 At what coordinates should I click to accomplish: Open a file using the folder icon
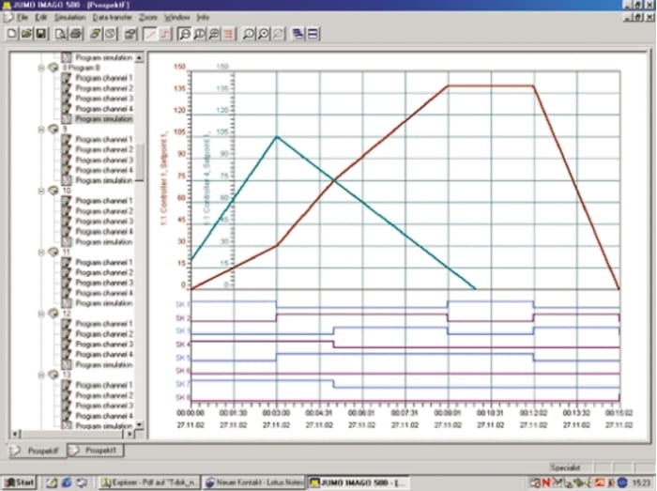tap(26, 34)
